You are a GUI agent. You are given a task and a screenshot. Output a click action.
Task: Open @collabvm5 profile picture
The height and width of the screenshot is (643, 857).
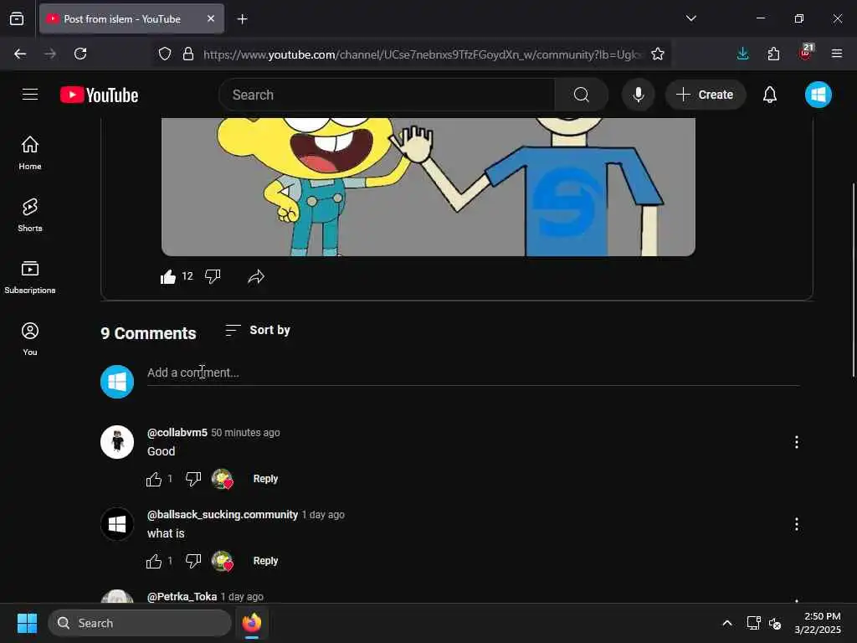pos(117,442)
